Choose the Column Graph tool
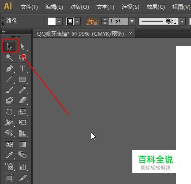Viewport: 191px width, 184px height. tap(23, 166)
